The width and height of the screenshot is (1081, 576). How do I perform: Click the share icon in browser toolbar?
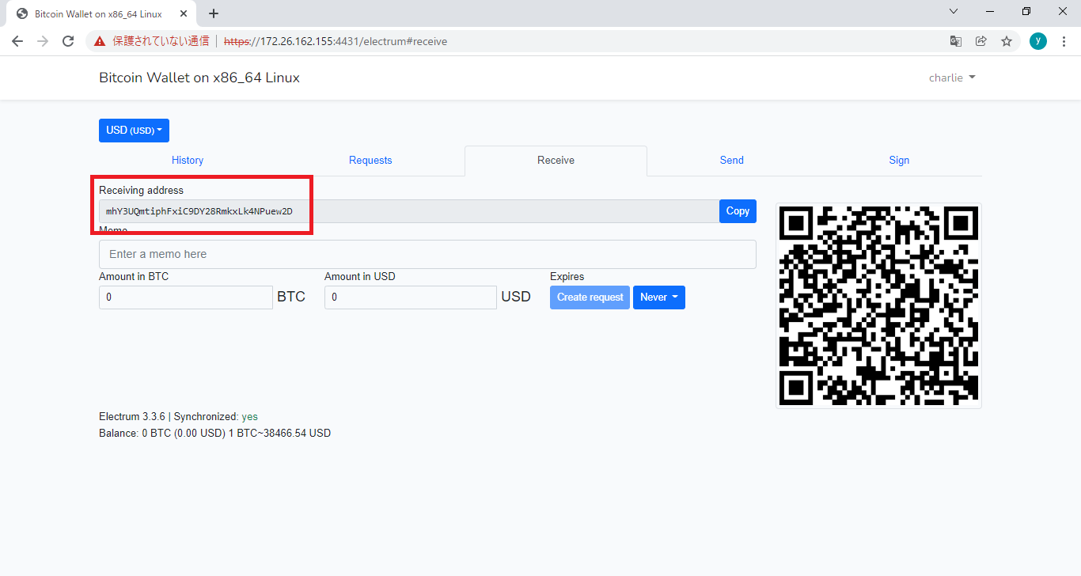[x=980, y=40]
